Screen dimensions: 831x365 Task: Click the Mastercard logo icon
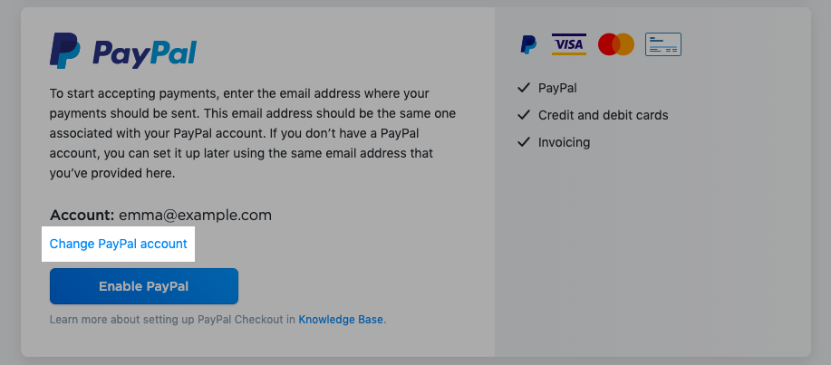pyautogui.click(x=616, y=44)
